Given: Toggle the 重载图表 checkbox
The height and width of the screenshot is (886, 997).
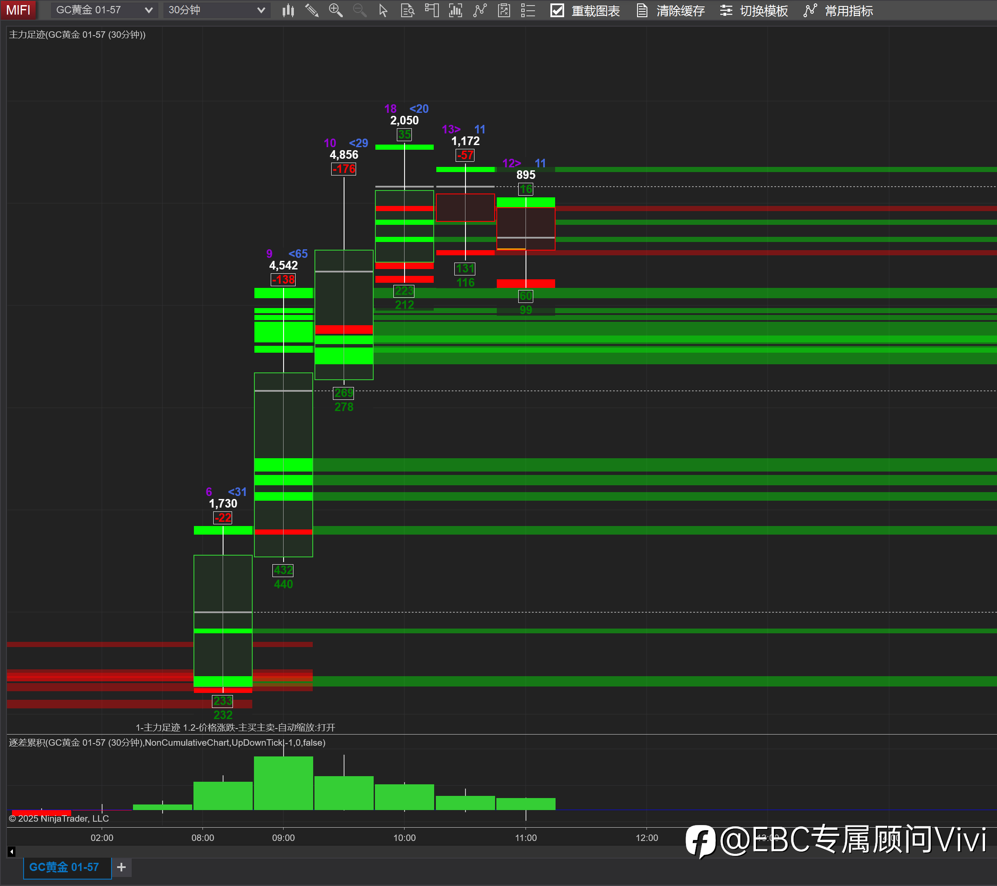Looking at the screenshot, I should click(557, 10).
